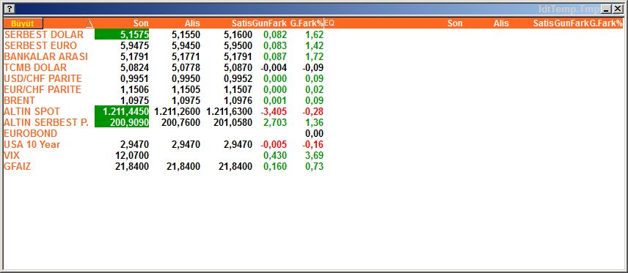This screenshot has width=628, height=273.
Task: Click the right-side Satis column header
Action: [x=544, y=23]
